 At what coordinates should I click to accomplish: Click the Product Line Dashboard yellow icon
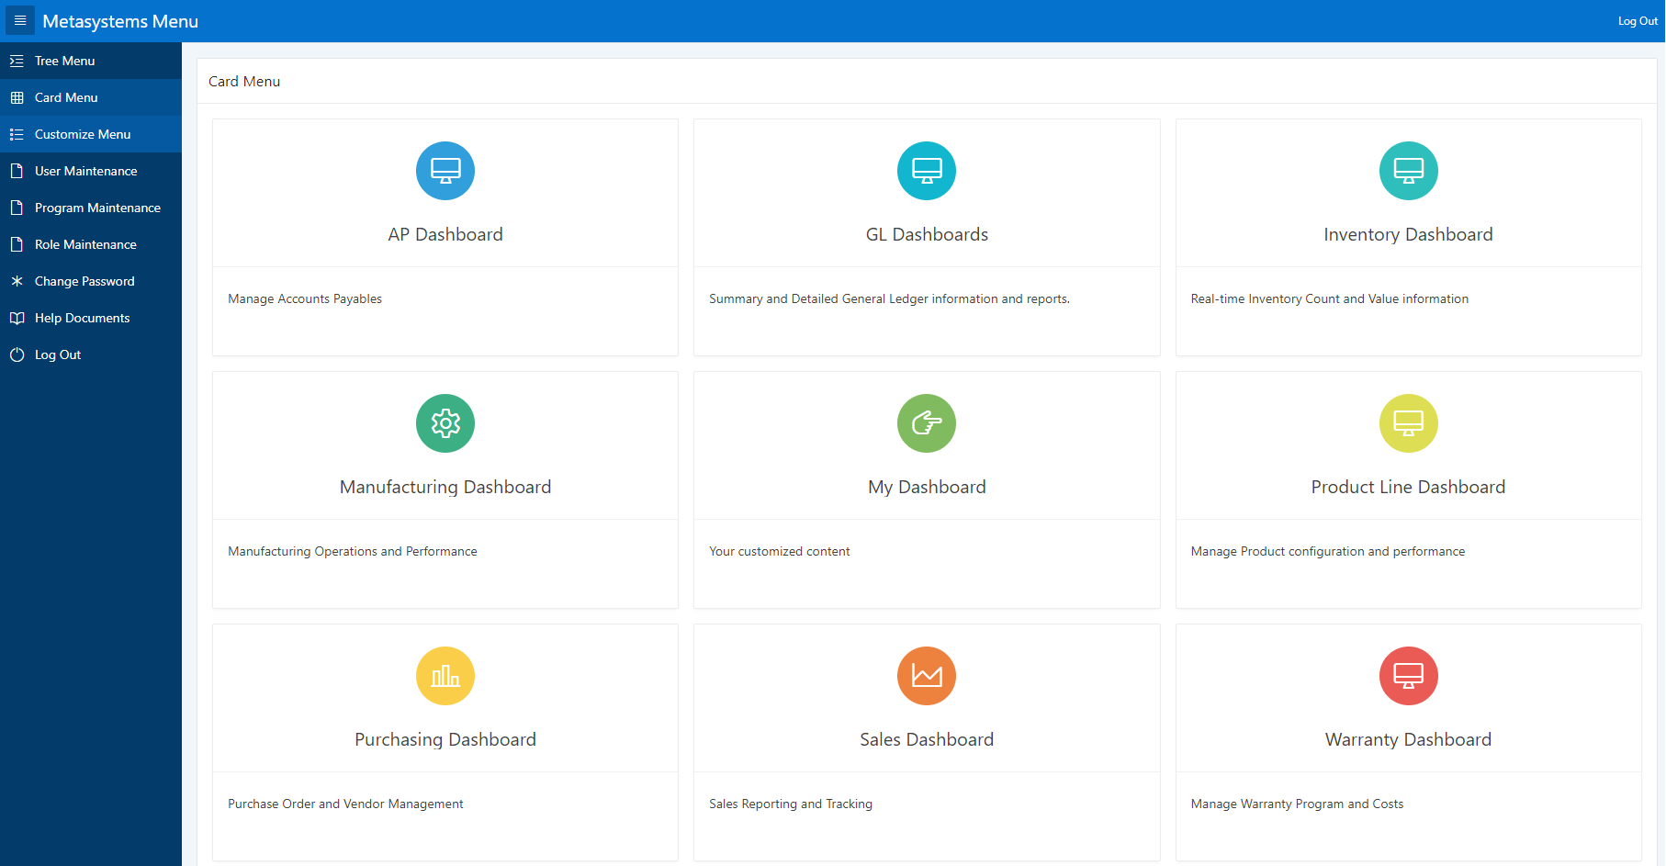click(x=1408, y=423)
